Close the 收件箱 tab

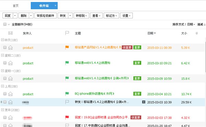click(x=55, y=5)
